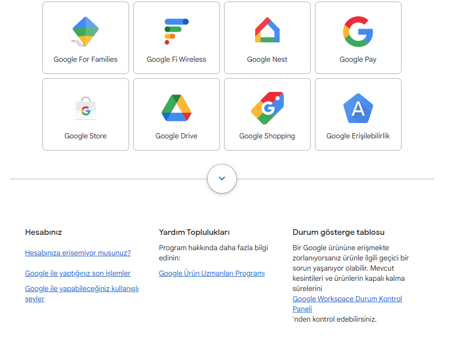Click the Google Store shopping bag icon
This screenshot has width=469, height=338.
pos(86,108)
